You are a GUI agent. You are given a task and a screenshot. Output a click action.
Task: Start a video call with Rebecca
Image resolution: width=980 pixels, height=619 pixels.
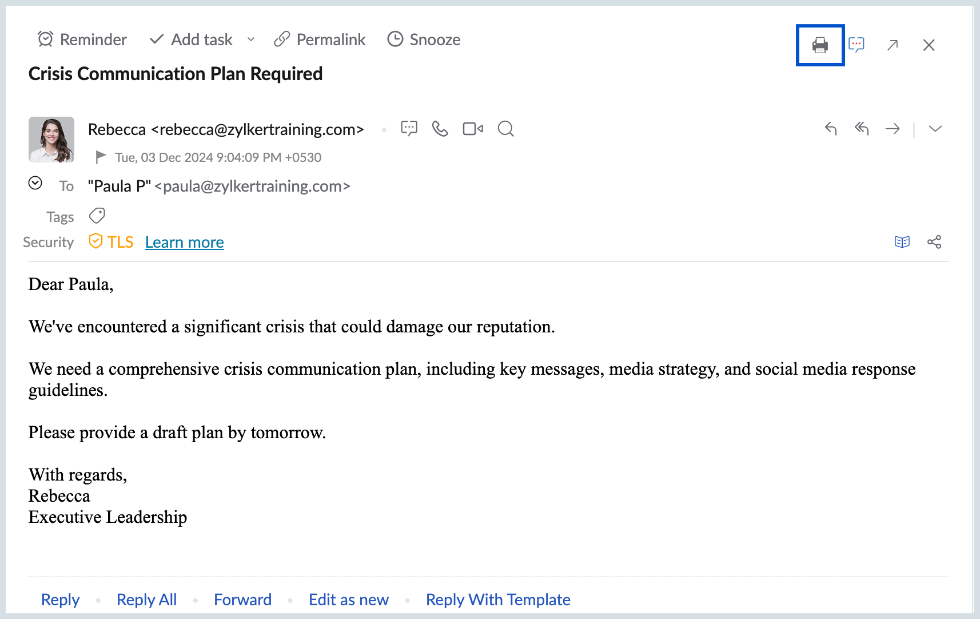[472, 129]
